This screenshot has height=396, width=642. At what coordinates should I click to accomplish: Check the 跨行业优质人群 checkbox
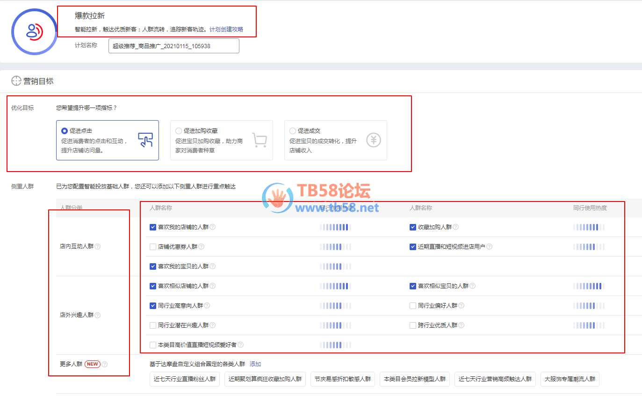[x=413, y=325]
